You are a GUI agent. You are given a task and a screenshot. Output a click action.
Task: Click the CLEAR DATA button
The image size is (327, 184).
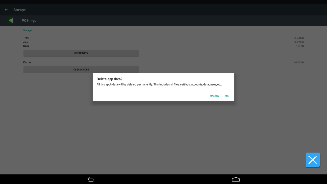pyautogui.click(x=81, y=53)
